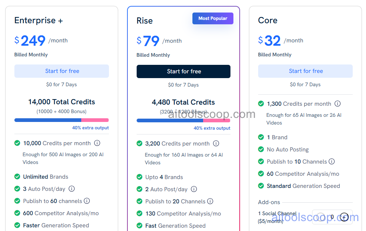This screenshot has height=231, width=366.
Task: Click plus to add a Social Channel add-on
Action: click(x=344, y=217)
